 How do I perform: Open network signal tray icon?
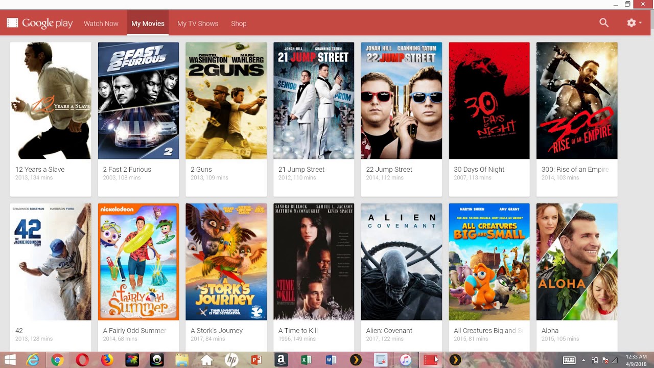click(x=615, y=360)
